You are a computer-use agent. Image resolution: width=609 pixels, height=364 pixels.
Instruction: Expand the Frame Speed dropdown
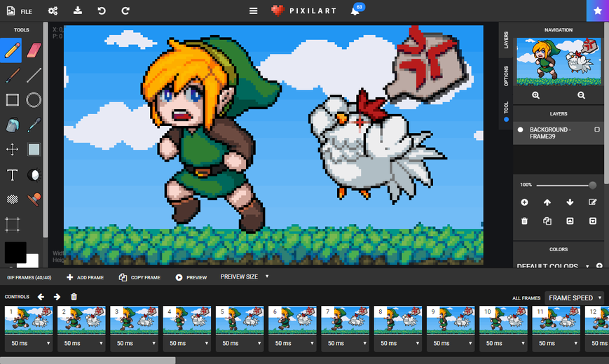[575, 298]
